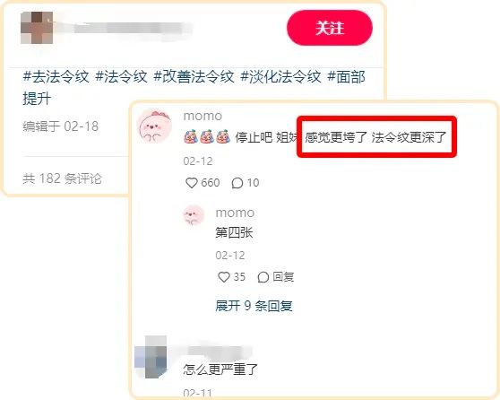
Task: Expand 展开 9 条回复
Action: point(254,306)
